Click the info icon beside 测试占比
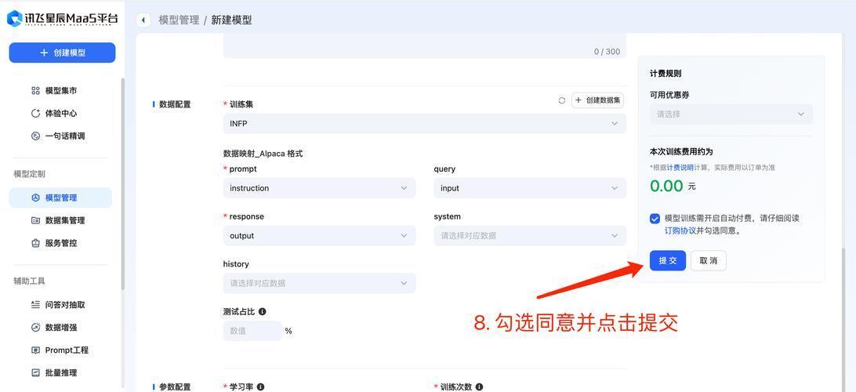The height and width of the screenshot is (392, 856). (x=262, y=312)
